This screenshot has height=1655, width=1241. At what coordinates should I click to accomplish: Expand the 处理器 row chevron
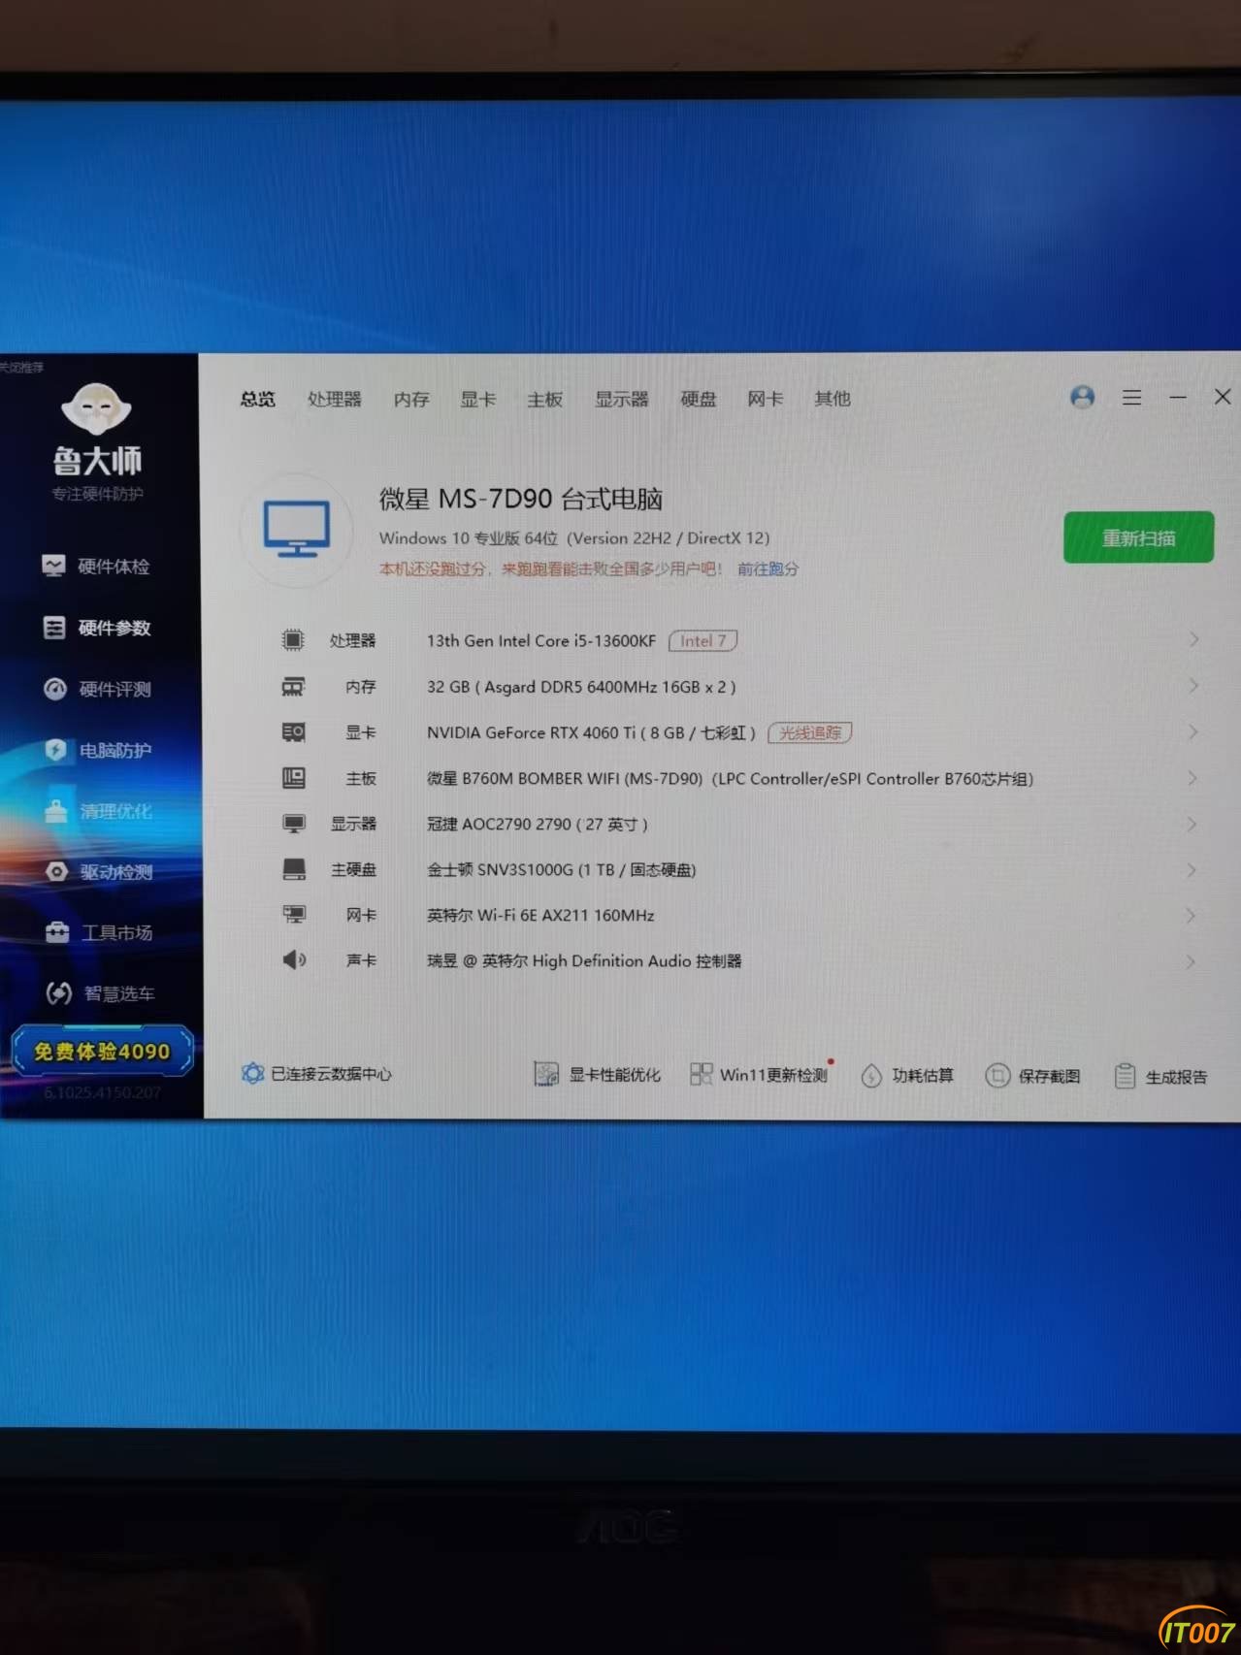click(1194, 639)
